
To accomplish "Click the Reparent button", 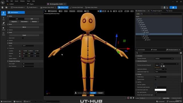I will click(x=14, y=22).
